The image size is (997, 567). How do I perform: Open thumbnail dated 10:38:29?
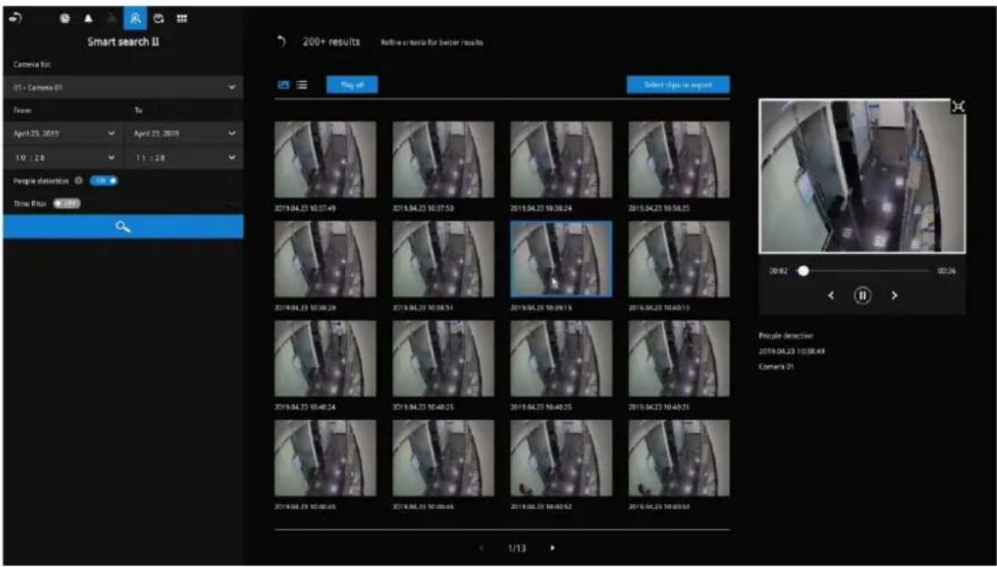click(x=325, y=259)
